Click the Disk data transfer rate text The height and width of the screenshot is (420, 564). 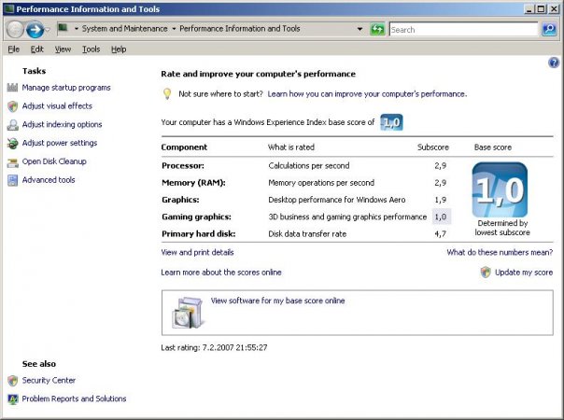click(x=307, y=234)
